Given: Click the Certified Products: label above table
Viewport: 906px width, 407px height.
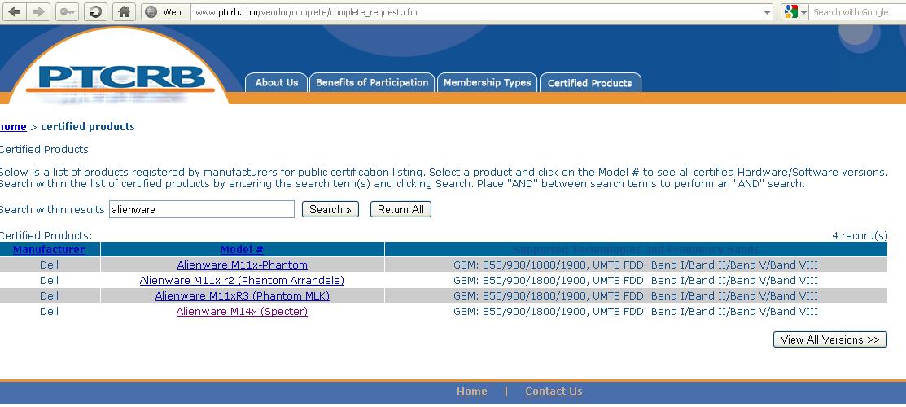Looking at the screenshot, I should coord(46,236).
